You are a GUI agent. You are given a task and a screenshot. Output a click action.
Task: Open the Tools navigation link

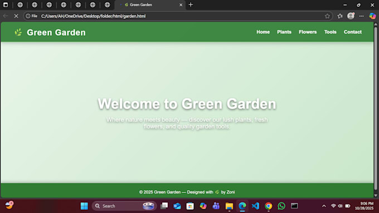point(330,32)
